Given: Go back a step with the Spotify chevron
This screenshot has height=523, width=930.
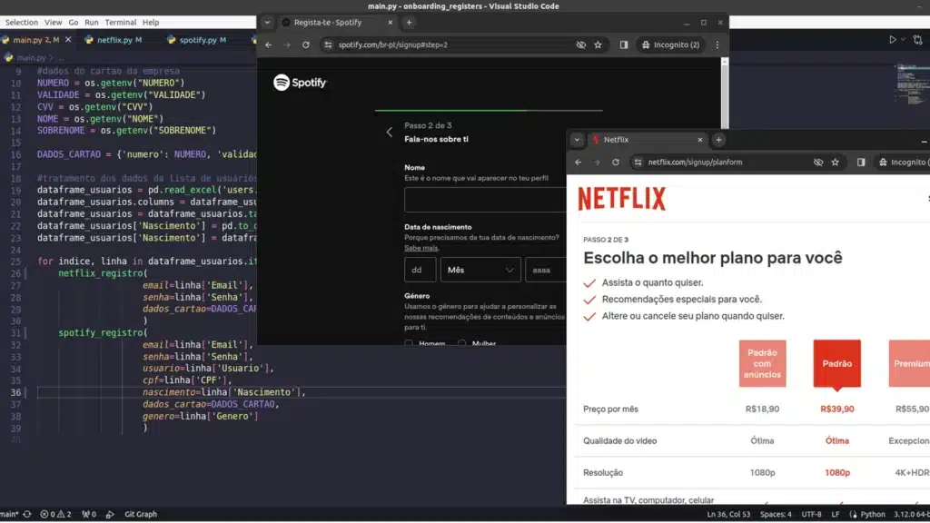Looking at the screenshot, I should (389, 133).
